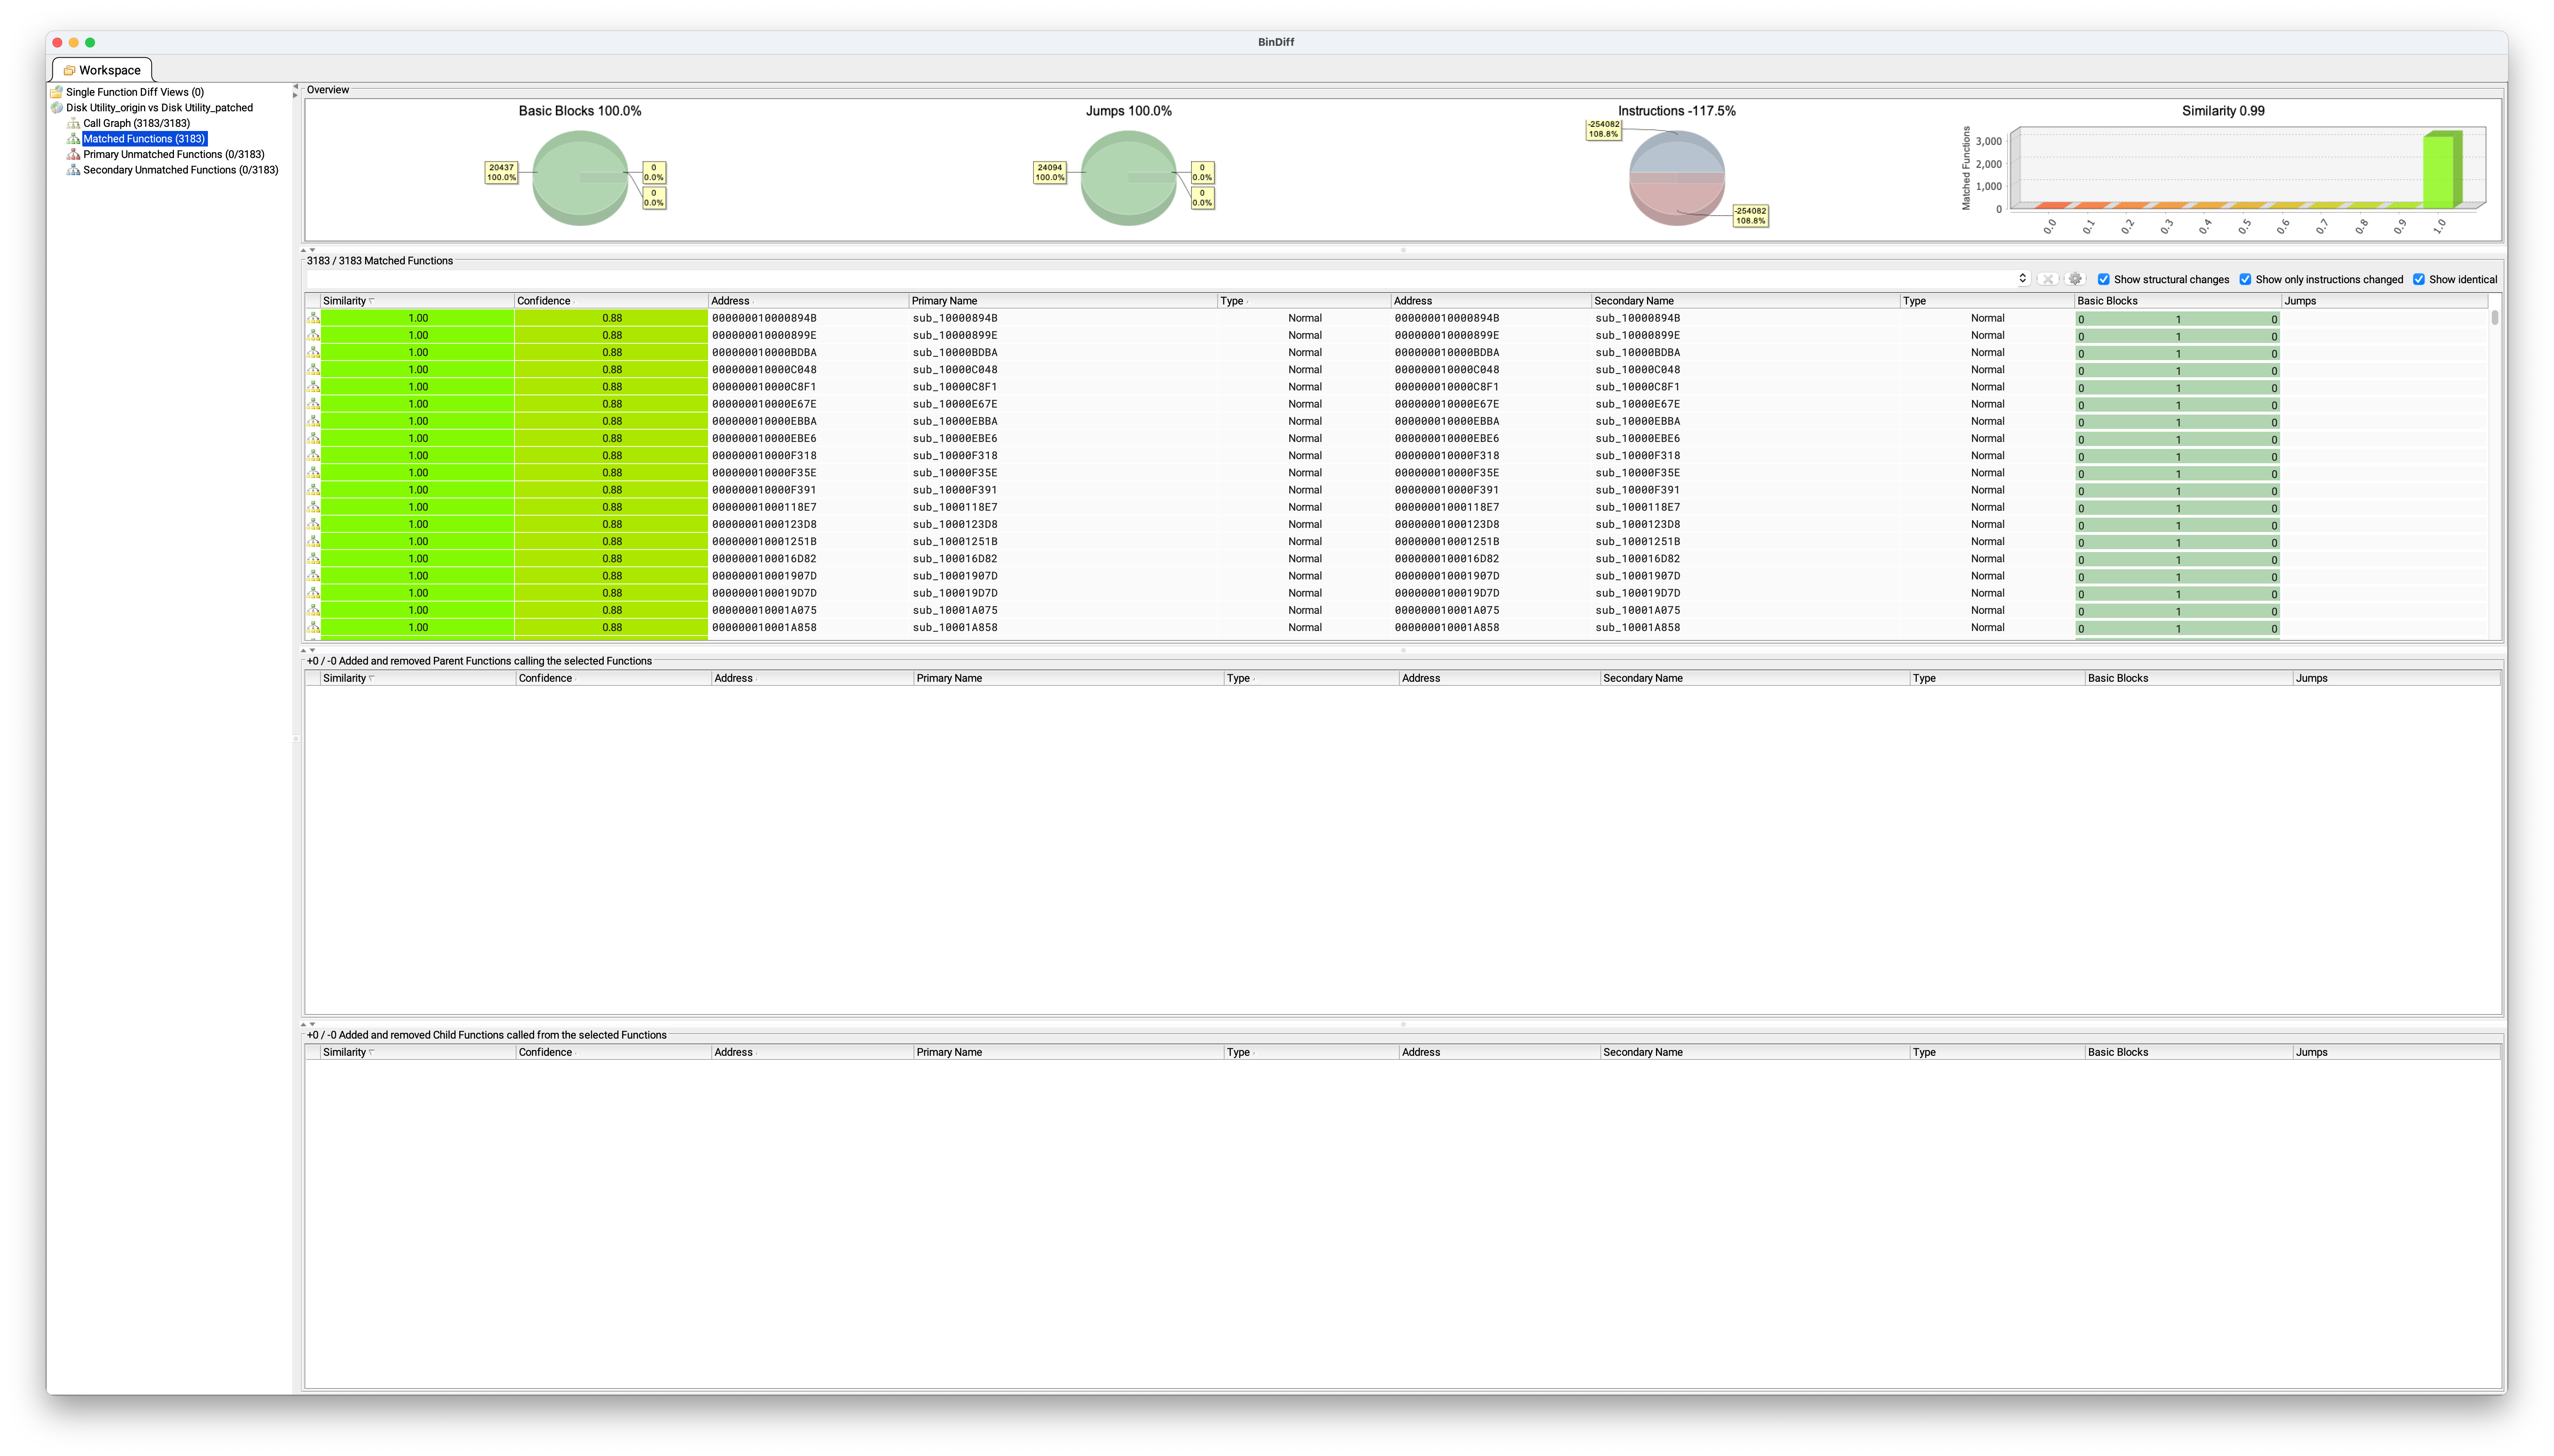Collapse the left panel with left arrow
This screenshot has width=2554, height=1456.
296,87
